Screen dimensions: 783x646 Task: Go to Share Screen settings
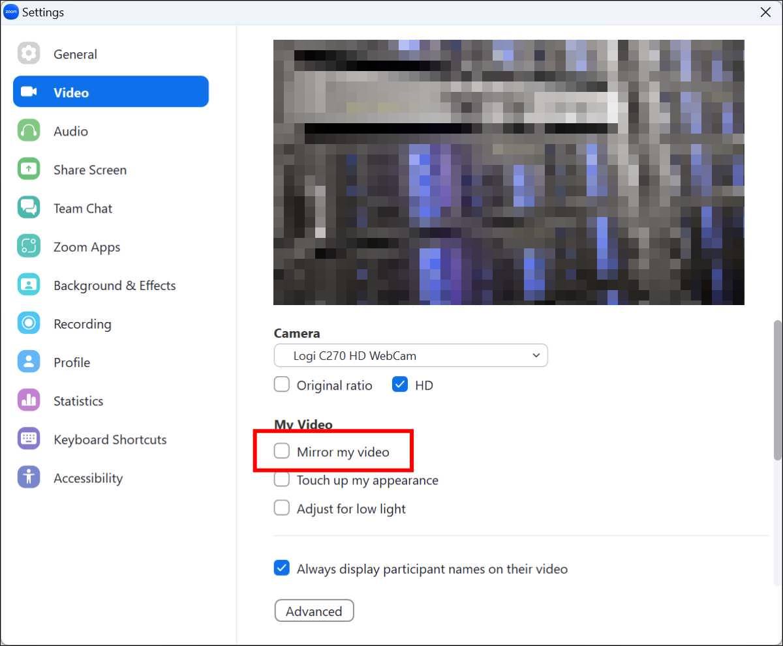(111, 169)
